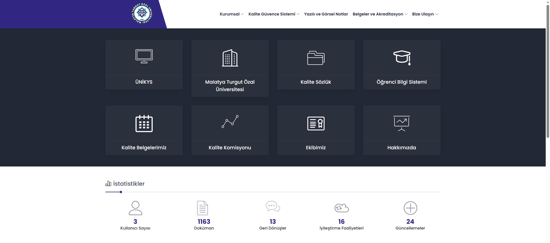
Task: Go to Yazılı ve Görsel Notlar
Action: click(326, 14)
